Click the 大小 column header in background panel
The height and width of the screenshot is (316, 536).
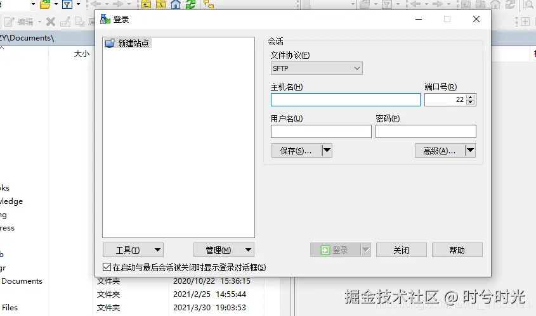click(82, 54)
